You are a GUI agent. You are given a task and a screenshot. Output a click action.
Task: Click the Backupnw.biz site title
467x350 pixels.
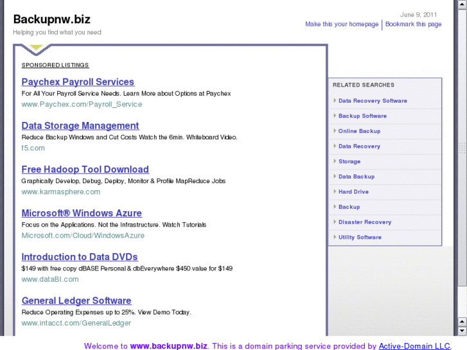point(52,19)
